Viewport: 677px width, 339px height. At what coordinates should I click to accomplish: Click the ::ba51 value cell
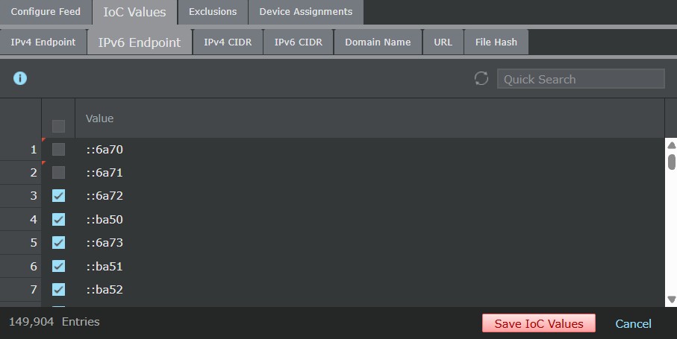point(369,266)
